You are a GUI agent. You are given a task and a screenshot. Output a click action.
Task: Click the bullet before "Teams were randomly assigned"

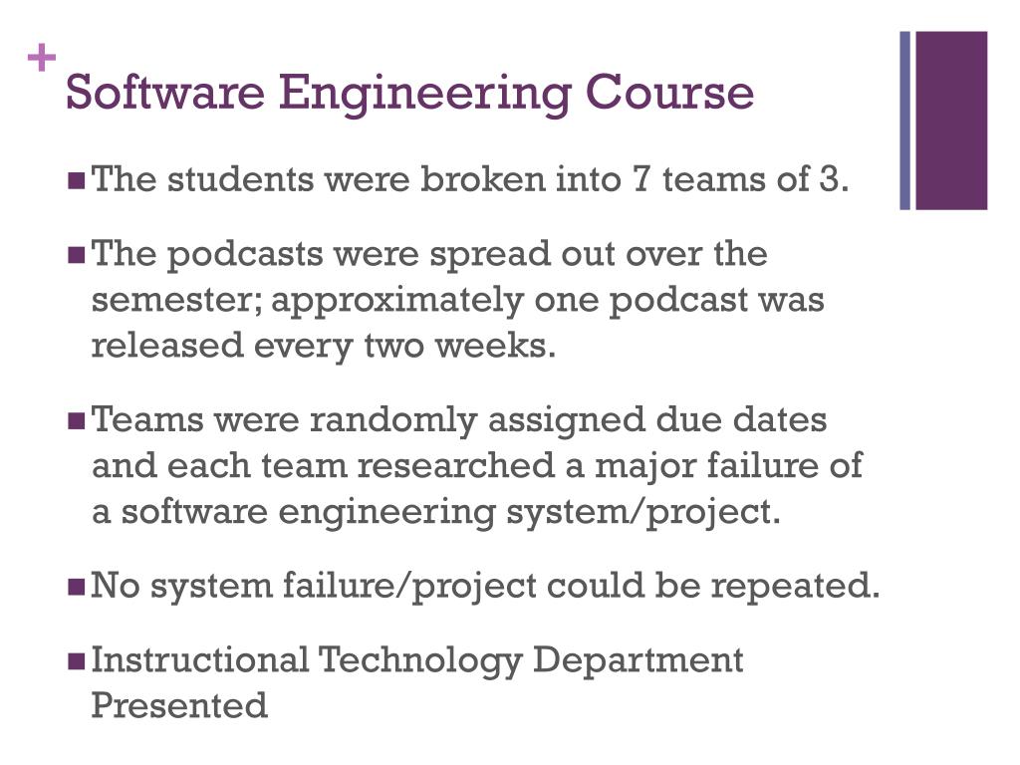(76, 421)
